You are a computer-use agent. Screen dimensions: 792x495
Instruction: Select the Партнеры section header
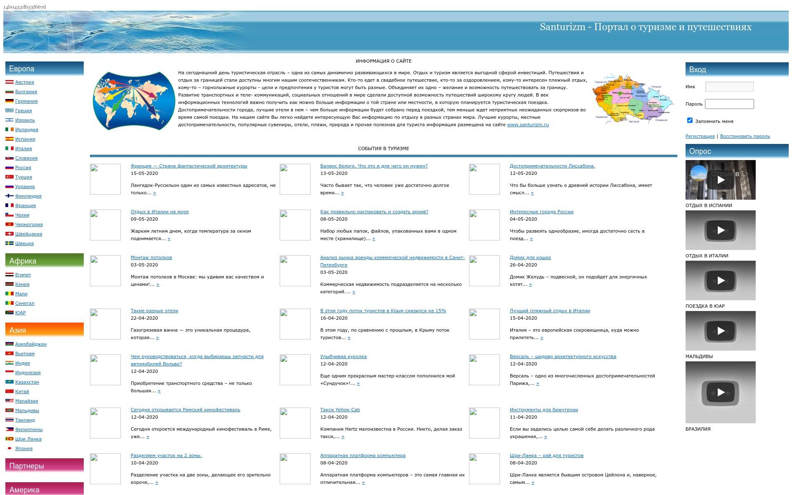point(44,466)
